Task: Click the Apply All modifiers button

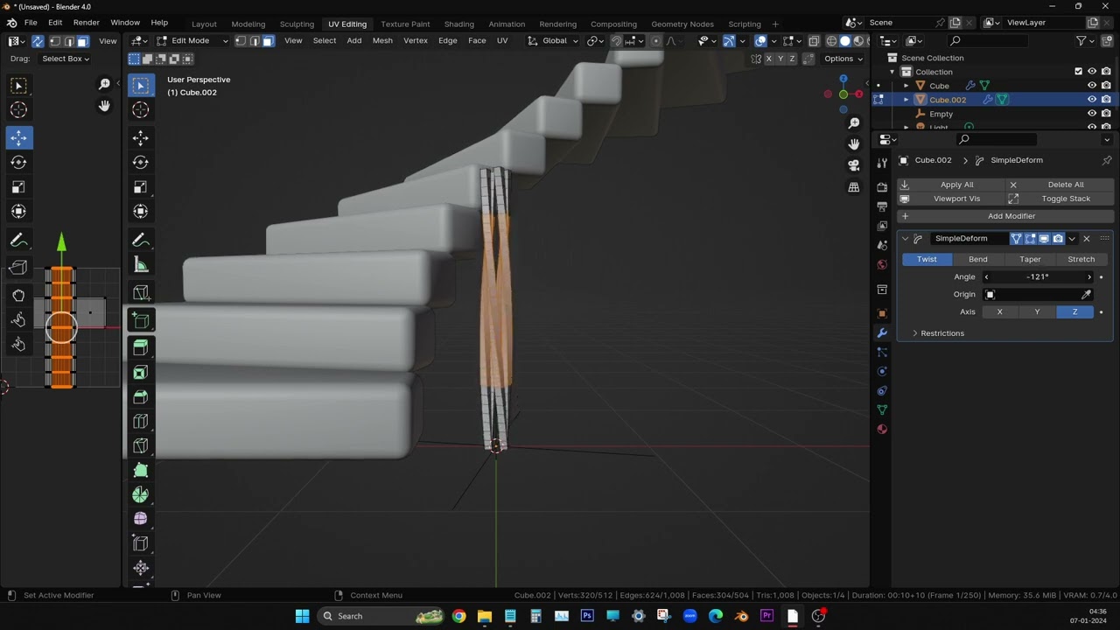Action: pos(956,184)
